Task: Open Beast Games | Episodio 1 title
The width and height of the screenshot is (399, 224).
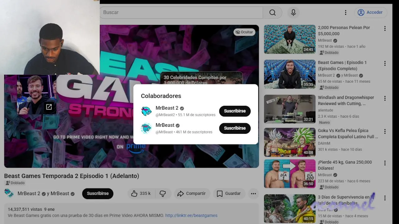Action: (342, 66)
